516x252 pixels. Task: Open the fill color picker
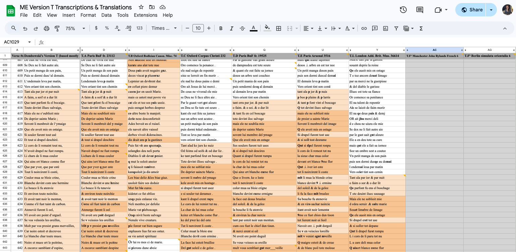point(267,28)
